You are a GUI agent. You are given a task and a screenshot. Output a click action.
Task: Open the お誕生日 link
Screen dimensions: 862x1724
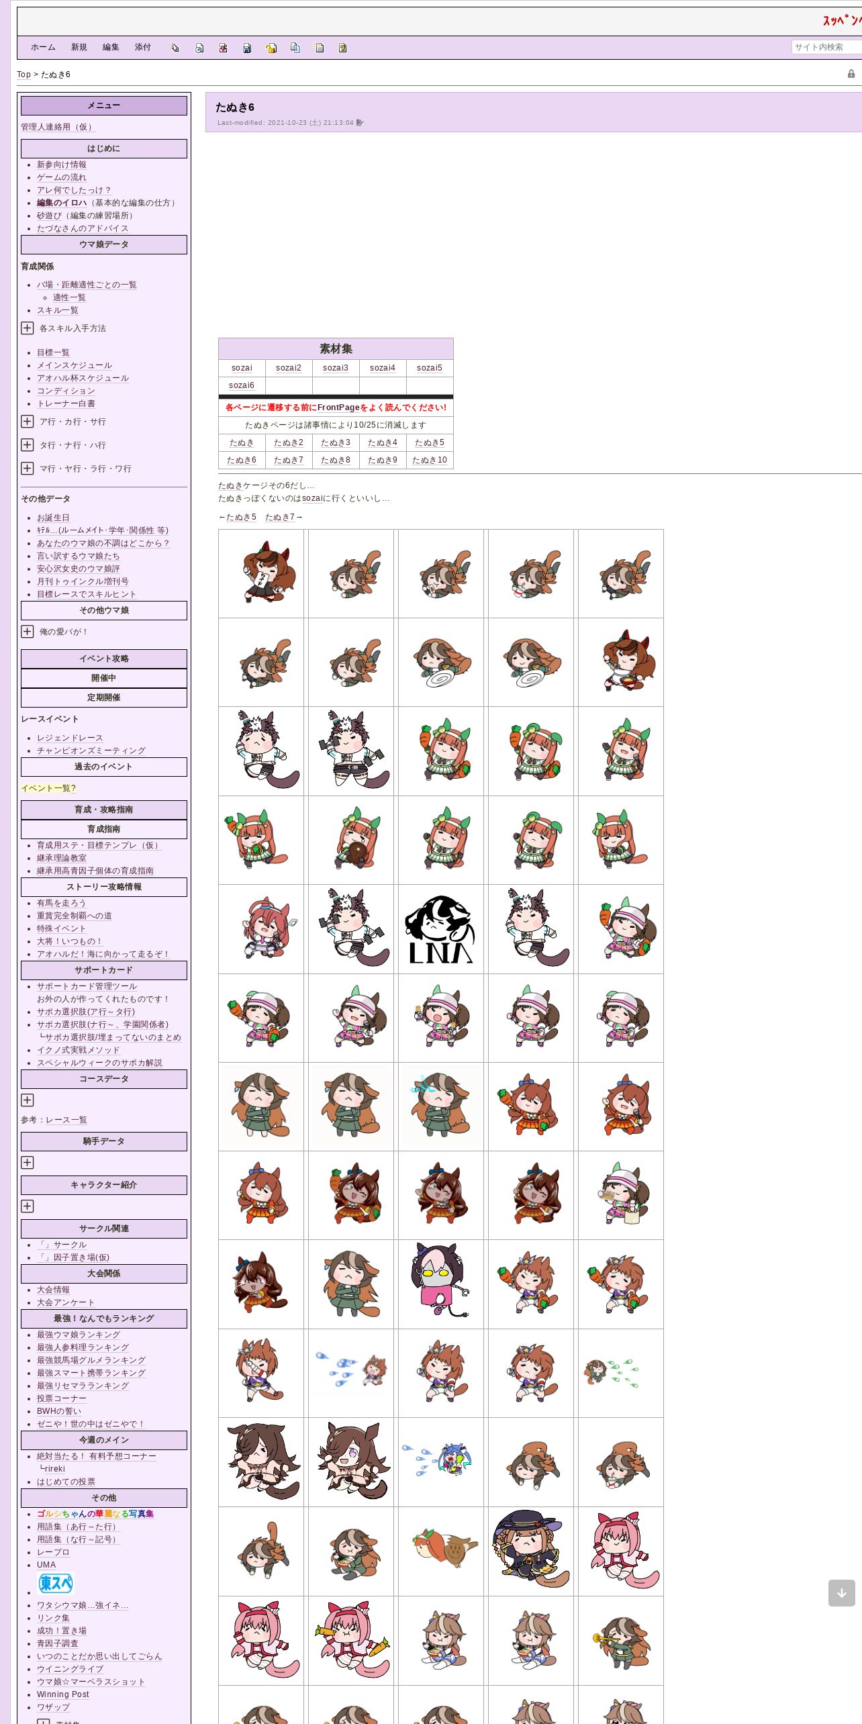[53, 518]
